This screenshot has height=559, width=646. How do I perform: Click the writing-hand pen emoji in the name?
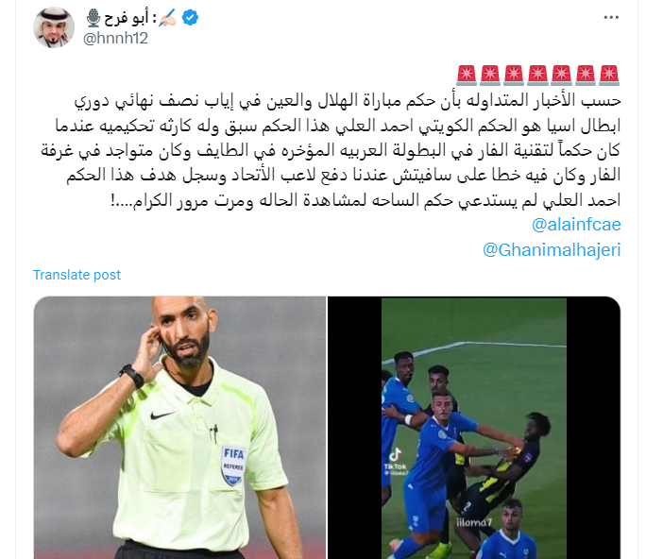click(x=168, y=18)
